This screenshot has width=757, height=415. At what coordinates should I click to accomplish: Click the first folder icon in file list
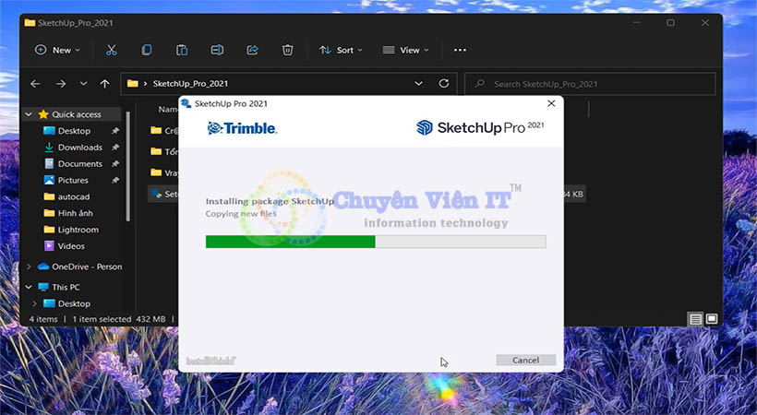coord(156,130)
